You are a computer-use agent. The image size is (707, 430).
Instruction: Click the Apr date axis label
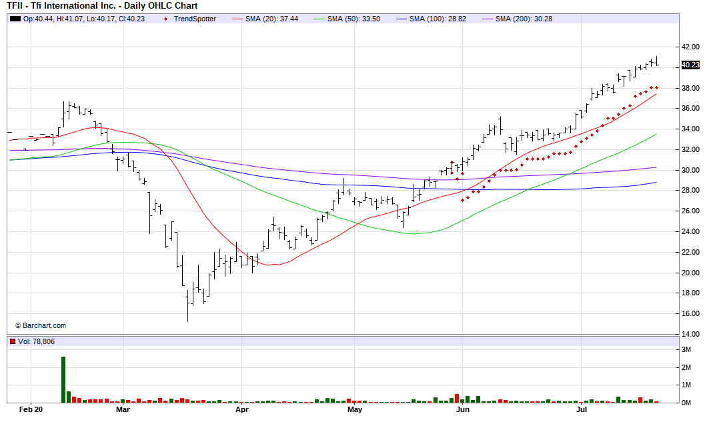(x=242, y=409)
